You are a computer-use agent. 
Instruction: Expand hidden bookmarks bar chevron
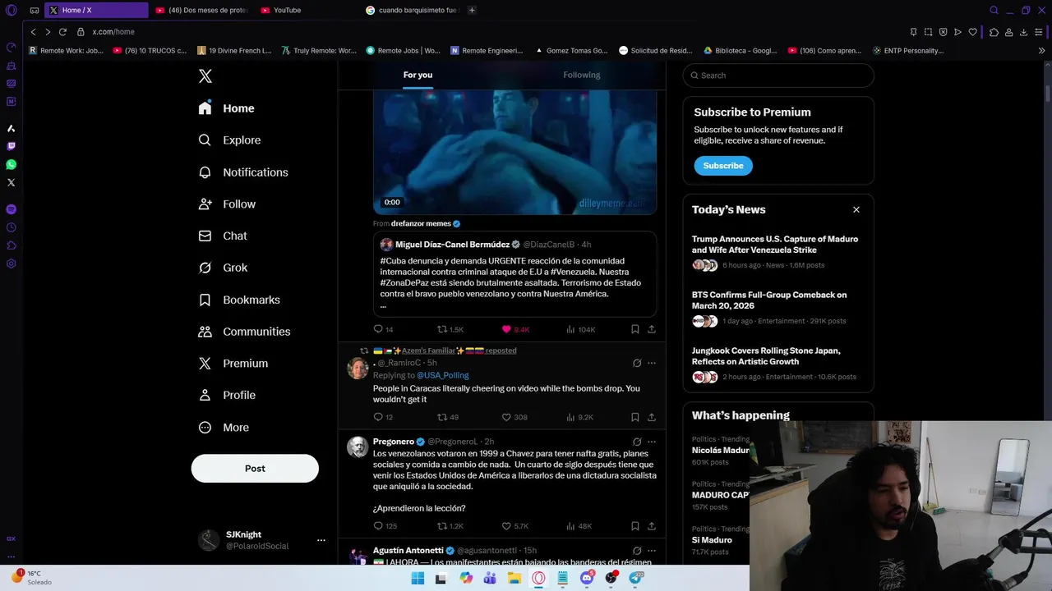coord(1042,50)
